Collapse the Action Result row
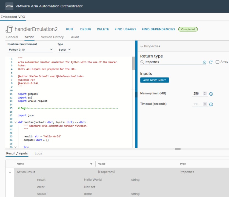229x197 pixels. [x=10, y=172]
